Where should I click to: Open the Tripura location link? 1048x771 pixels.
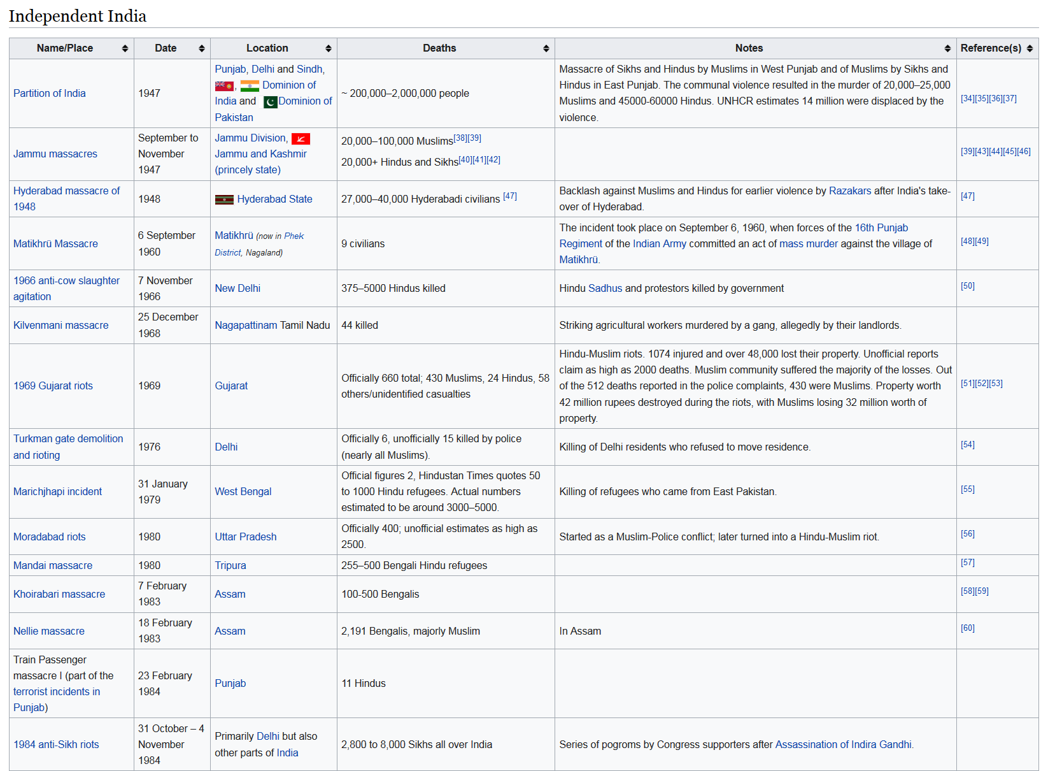[230, 565]
